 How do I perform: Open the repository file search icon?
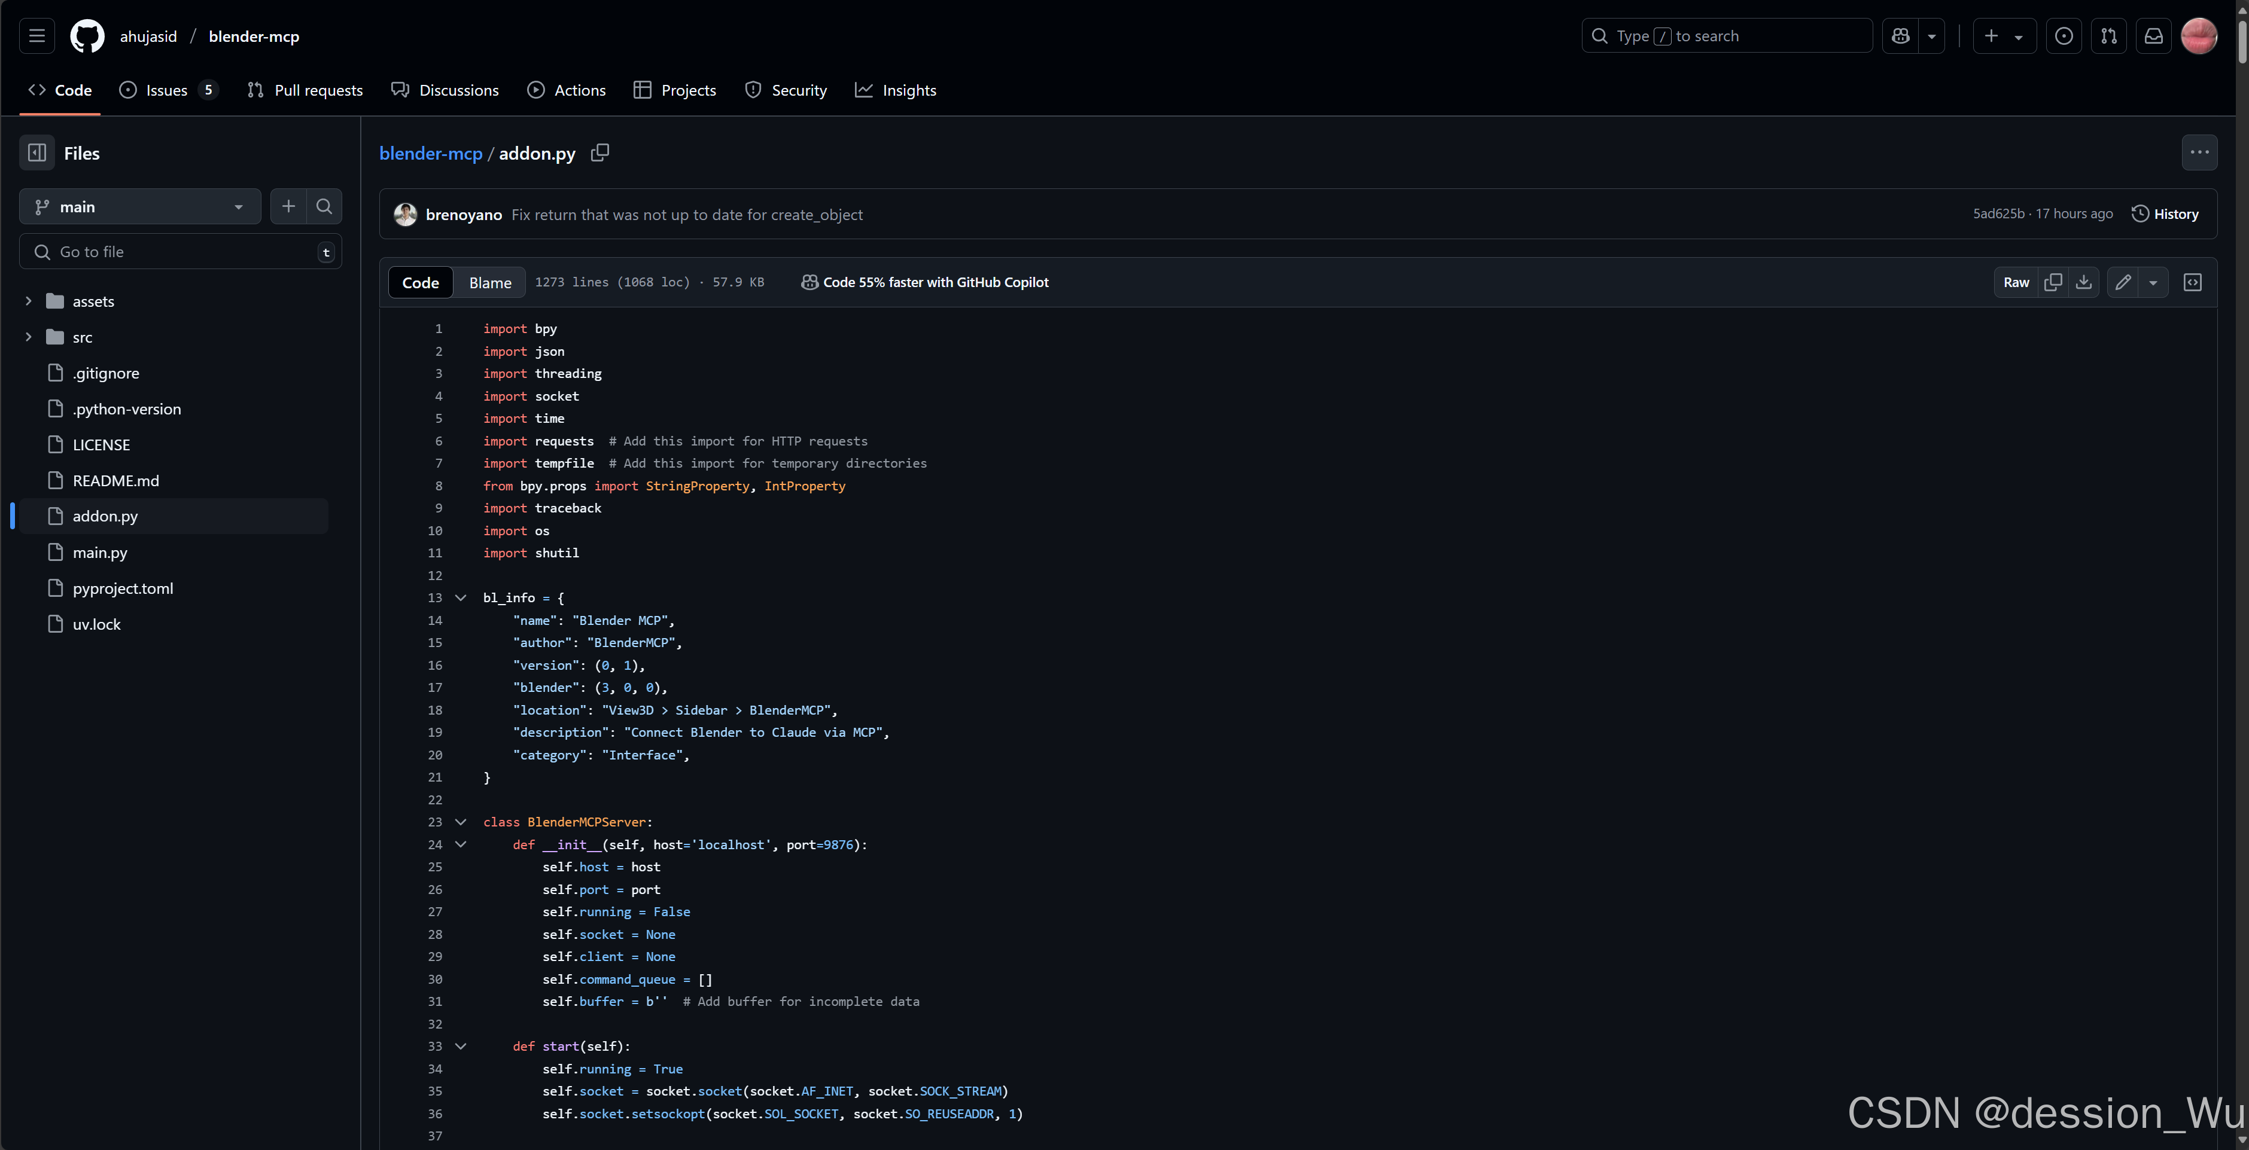coord(324,207)
